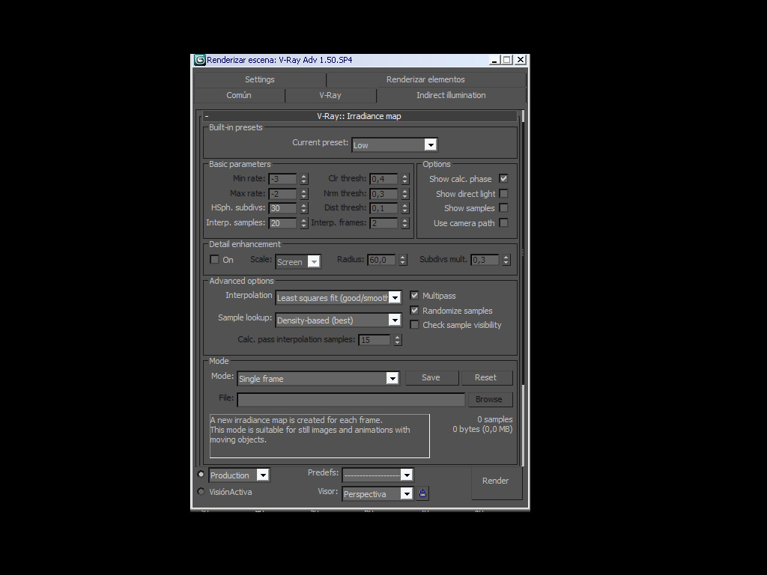Viewport: 767px width, 575px height.
Task: Open the Production render mode dropdown
Action: (239, 475)
